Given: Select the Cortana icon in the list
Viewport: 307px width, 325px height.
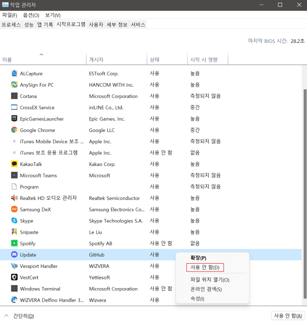Looking at the screenshot, I should [14, 96].
